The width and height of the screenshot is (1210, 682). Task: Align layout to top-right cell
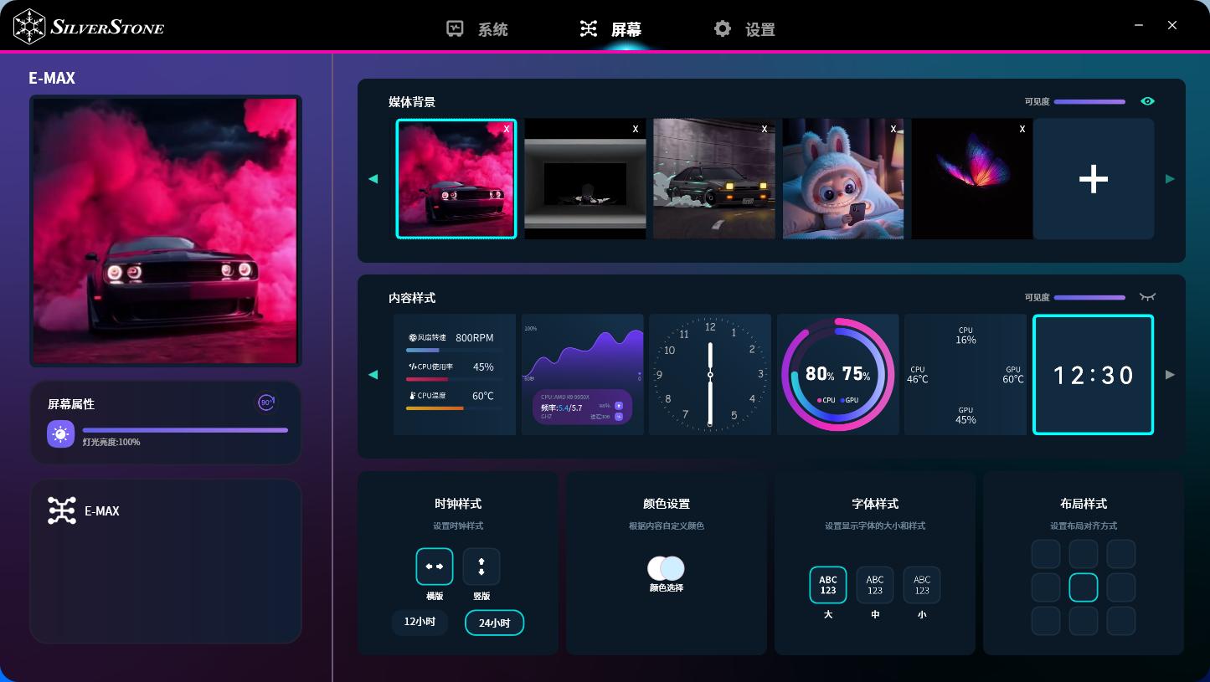(x=1121, y=554)
